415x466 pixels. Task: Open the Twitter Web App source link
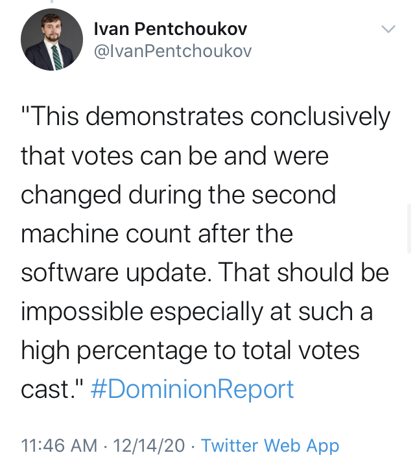coord(270,445)
